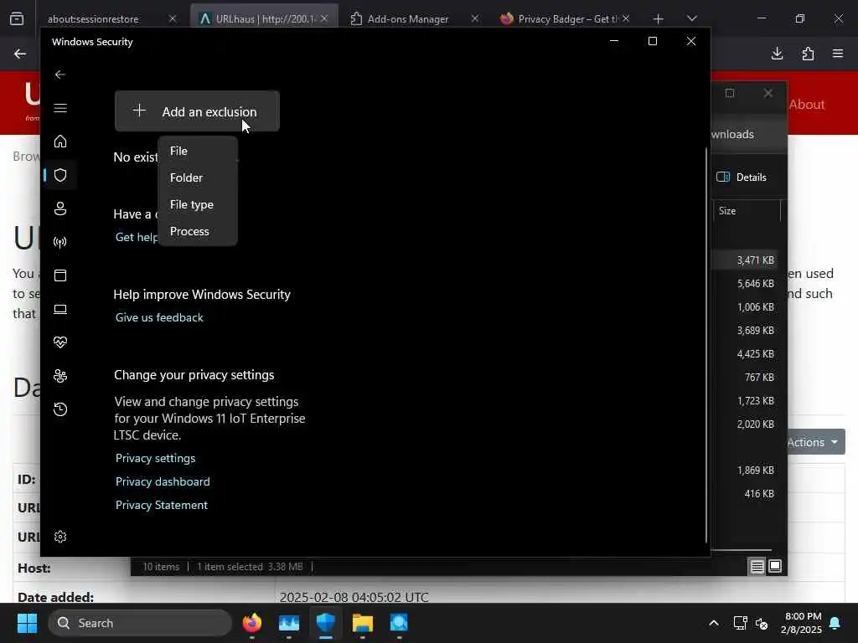The width and height of the screenshot is (858, 643).
Task: Close the Add-ons Manager tab
Action: click(475, 18)
